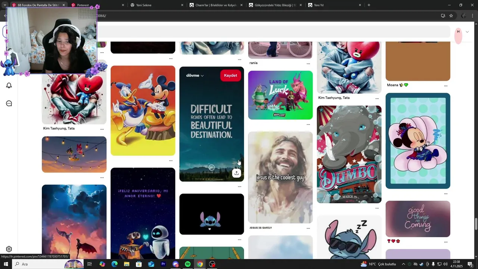Show hidden system tray icons chevron

pos(403,264)
